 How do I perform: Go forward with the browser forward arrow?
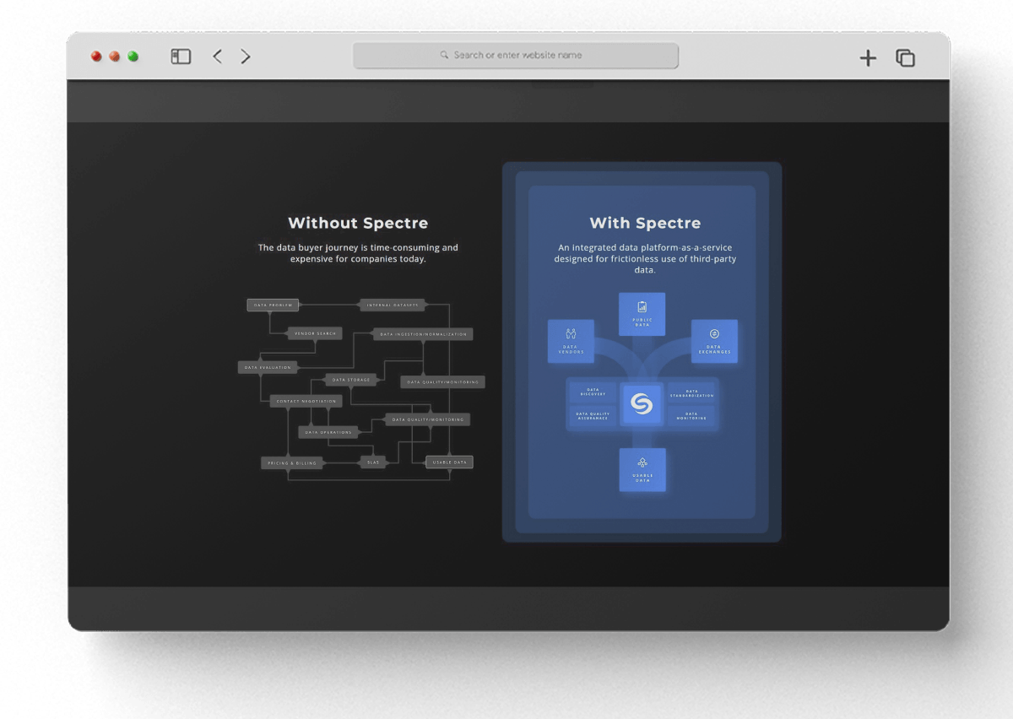[x=246, y=57]
